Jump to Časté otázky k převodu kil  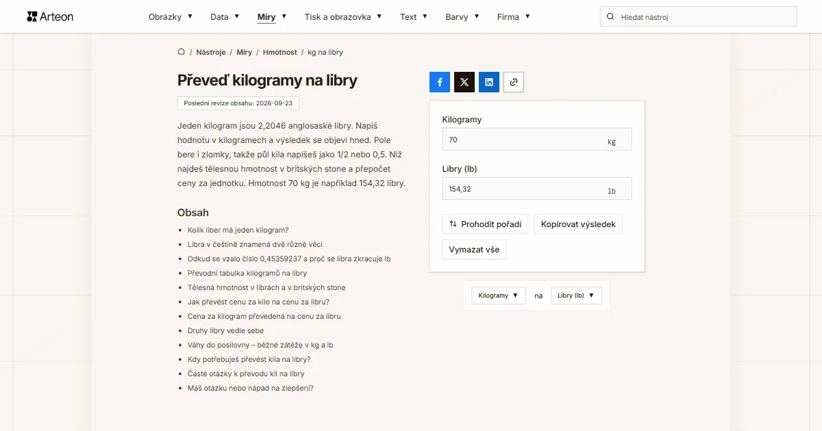click(x=246, y=374)
